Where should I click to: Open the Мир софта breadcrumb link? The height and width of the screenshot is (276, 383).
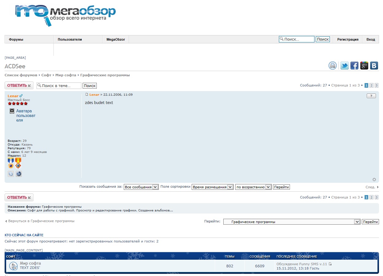pos(66,75)
